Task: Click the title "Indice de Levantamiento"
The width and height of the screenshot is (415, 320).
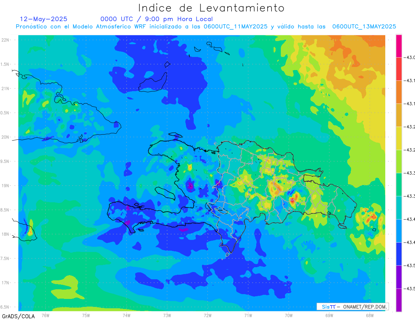Action: point(211,8)
